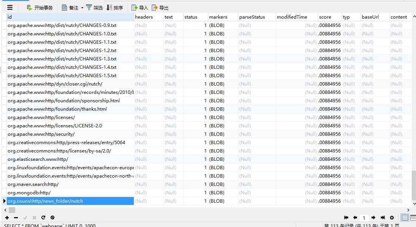Screen dimensions: 416x227
Task: Click the text column header
Action: click(173, 17)
